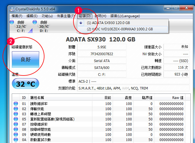Click status icon for row 08 搜尋時間效能

pos(16,129)
